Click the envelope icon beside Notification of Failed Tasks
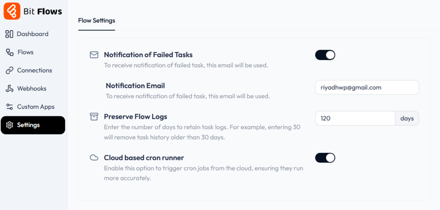The image size is (440, 210). click(x=94, y=55)
